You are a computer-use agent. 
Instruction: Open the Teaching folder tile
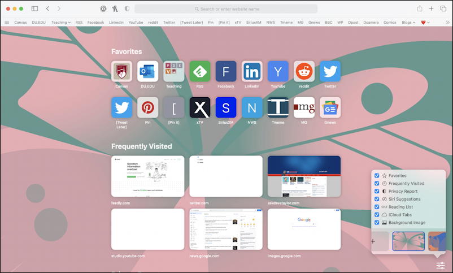[173, 71]
